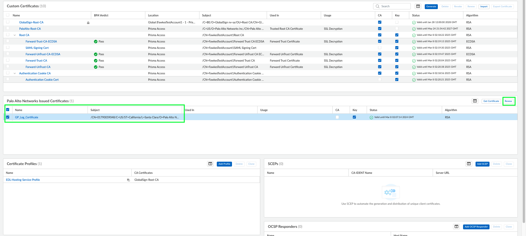Open column settings icon in Certificate Profiles

click(210, 164)
